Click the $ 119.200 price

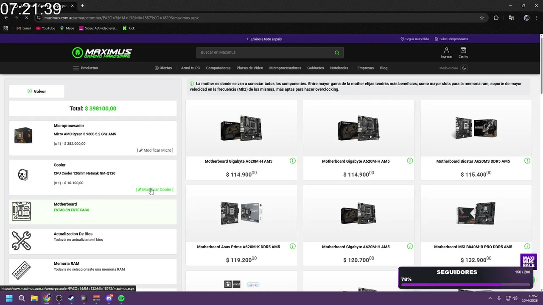pos(241,260)
